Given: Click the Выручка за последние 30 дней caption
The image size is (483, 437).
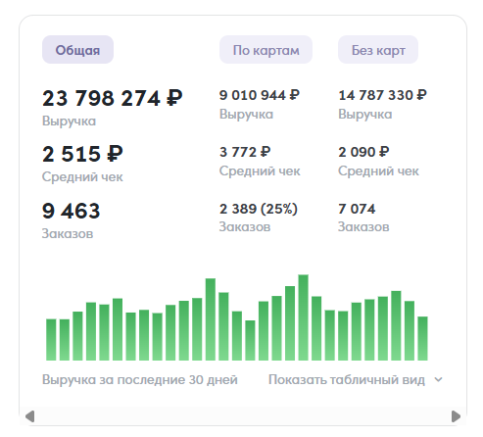Looking at the screenshot, I should pos(140,379).
